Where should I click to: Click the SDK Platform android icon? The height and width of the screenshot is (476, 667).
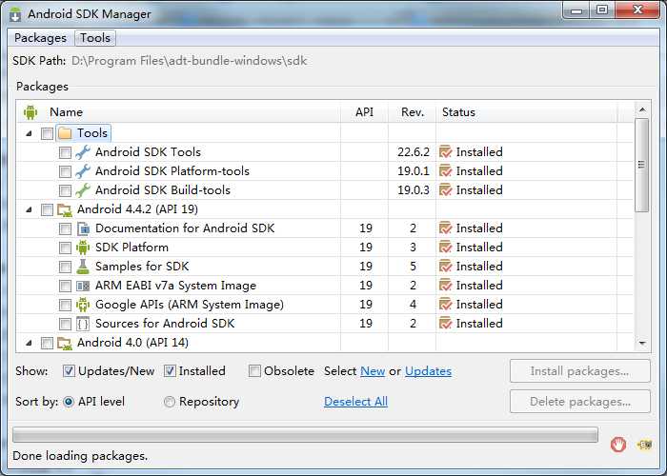[x=83, y=248]
